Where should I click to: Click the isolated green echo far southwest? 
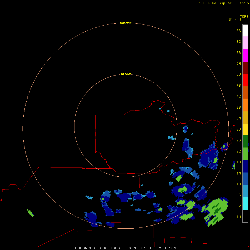[30, 213]
